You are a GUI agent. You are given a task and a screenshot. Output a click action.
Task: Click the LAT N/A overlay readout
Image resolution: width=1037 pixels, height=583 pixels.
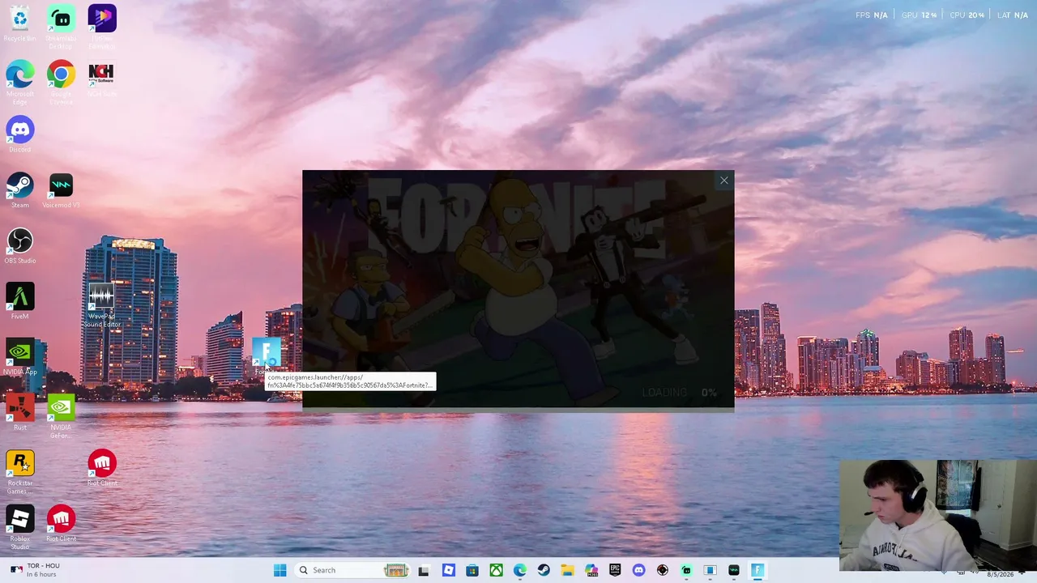1013,15
